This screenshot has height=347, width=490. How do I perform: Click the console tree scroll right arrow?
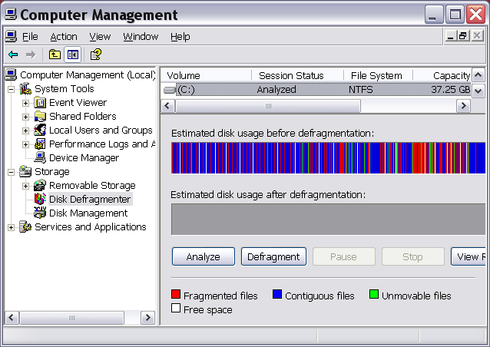click(x=147, y=318)
